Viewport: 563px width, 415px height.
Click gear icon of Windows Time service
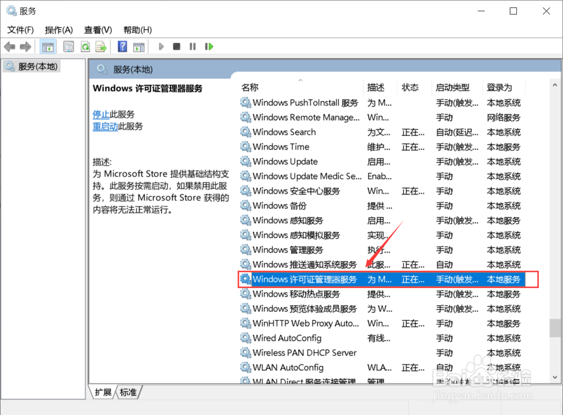245,147
